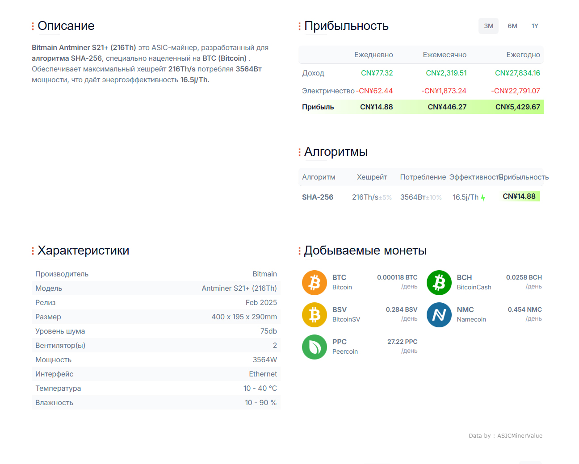
Task: Click the 0.284 BSV daily yield
Action: (x=402, y=309)
